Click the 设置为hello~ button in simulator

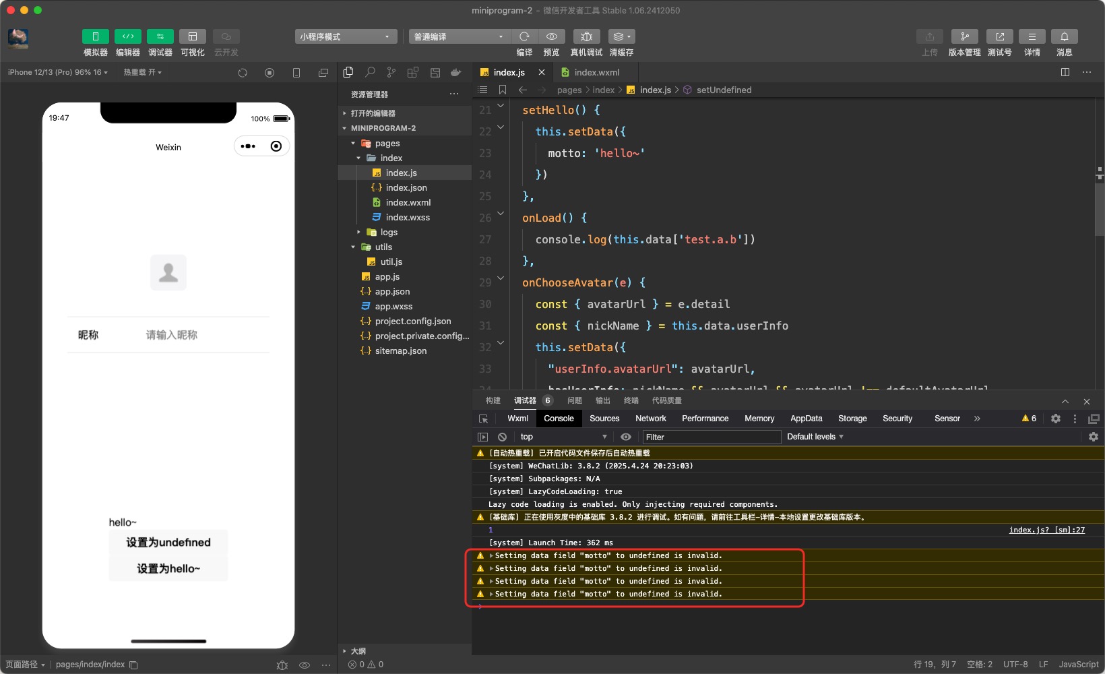[x=168, y=569]
